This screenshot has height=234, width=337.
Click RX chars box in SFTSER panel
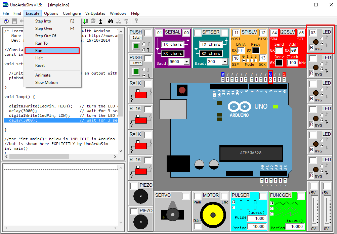[x=211, y=53]
